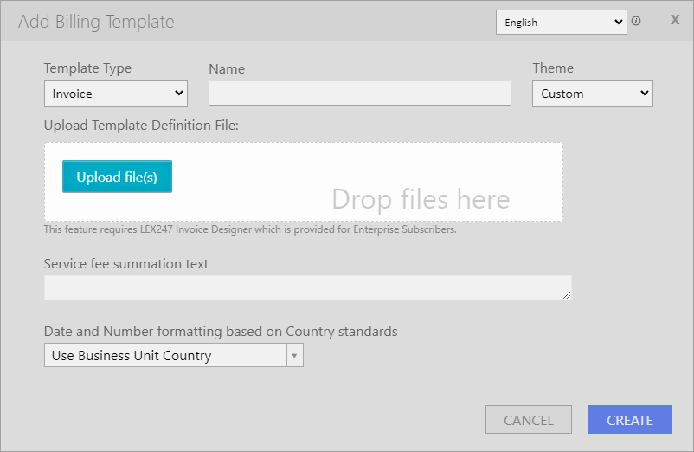
Task: Click the Upload Template Definition File label
Action: [141, 126]
